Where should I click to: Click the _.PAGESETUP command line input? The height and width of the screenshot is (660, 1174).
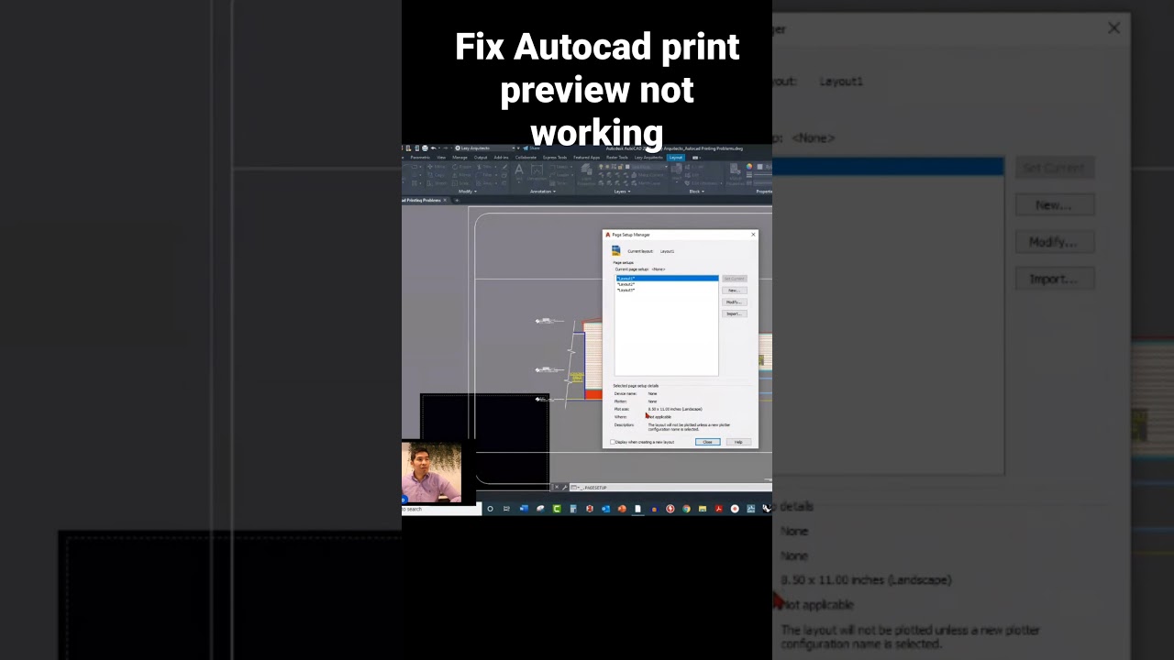click(x=670, y=488)
